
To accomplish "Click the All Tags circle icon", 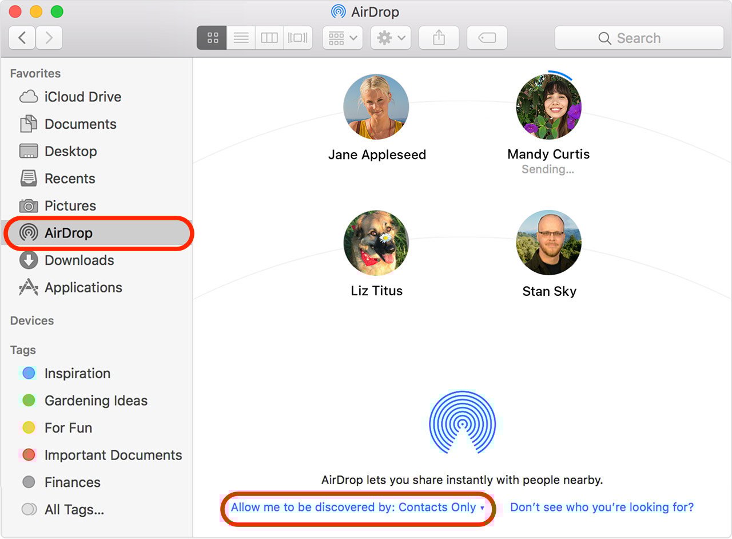I will [29, 509].
